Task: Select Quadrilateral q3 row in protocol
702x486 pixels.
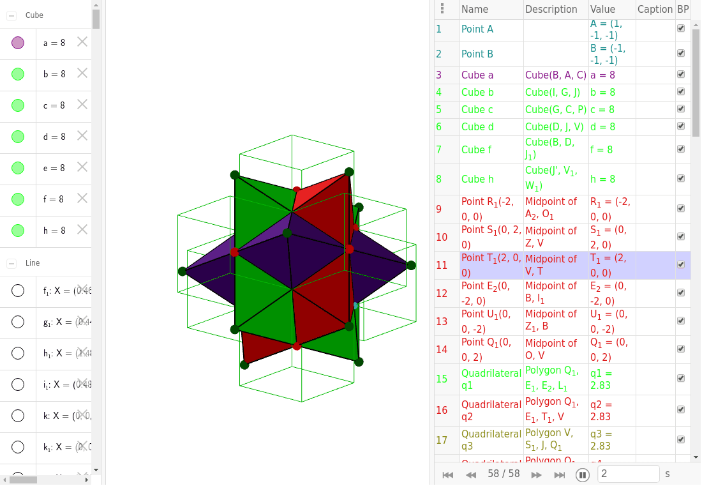Action: [x=562, y=440]
